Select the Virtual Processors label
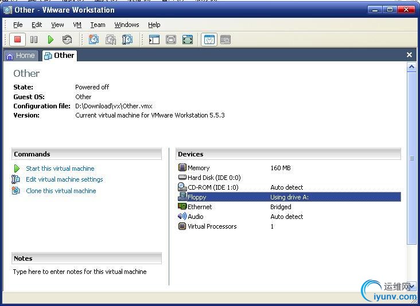This screenshot has width=420, height=306. 212,226
